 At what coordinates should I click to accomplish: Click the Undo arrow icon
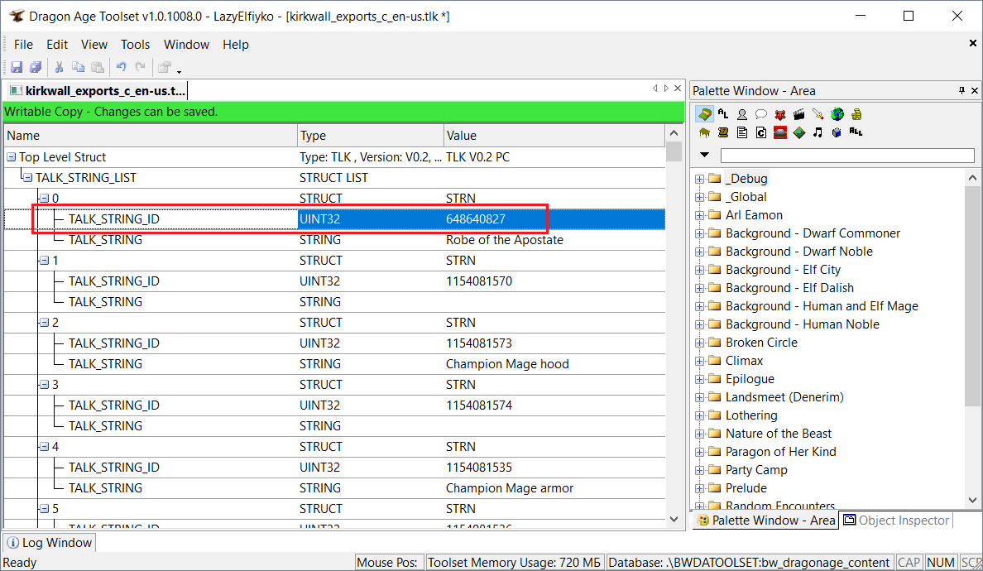point(122,67)
